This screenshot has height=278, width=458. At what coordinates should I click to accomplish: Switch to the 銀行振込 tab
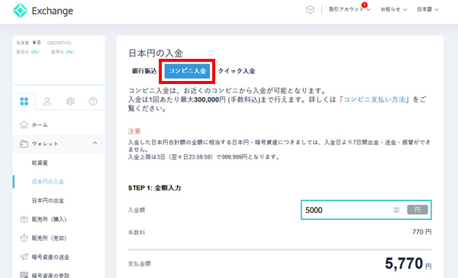[144, 71]
